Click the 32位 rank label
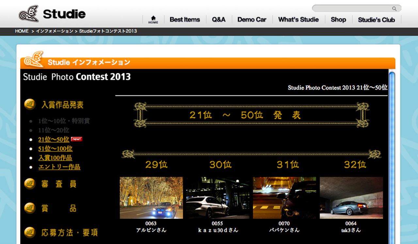This screenshot has width=418, height=244. (x=355, y=165)
